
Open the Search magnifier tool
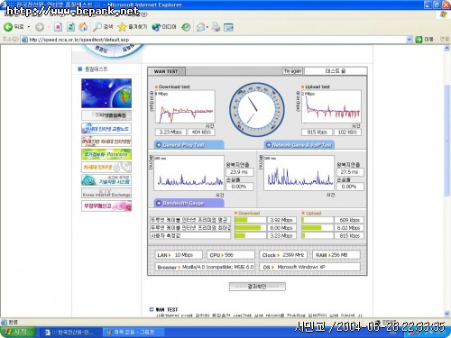(x=97, y=27)
